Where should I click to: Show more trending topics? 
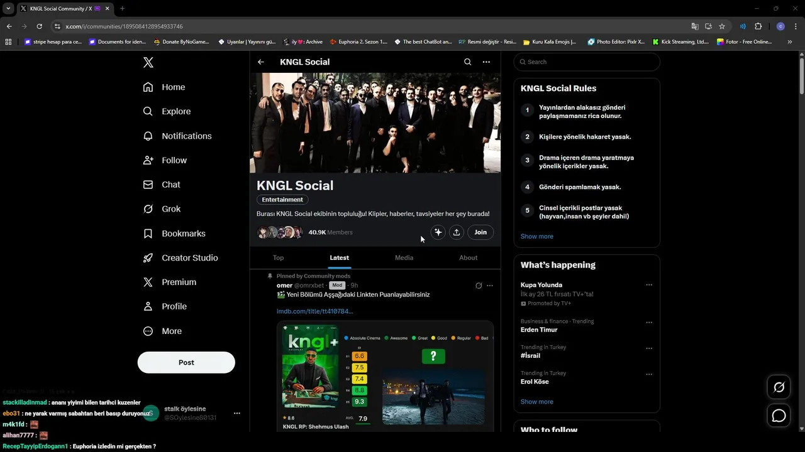[537, 402]
